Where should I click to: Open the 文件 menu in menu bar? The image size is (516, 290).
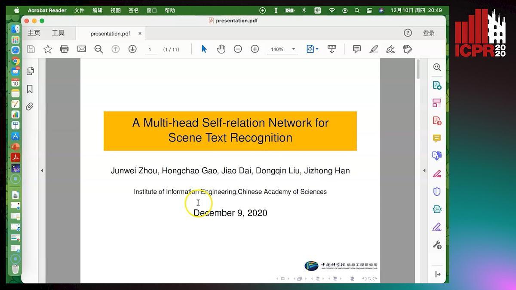(x=80, y=10)
